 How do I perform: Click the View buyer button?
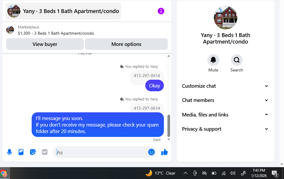(x=45, y=44)
